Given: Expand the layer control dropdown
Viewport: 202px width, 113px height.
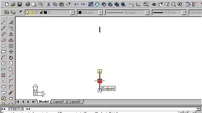Looking at the screenshot, I should [x=72, y=13].
